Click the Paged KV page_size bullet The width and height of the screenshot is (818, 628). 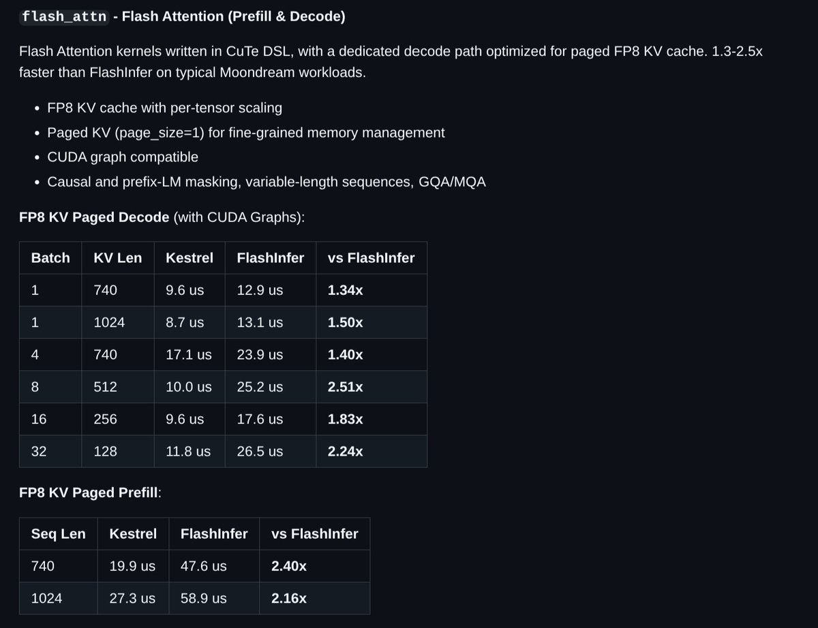tap(245, 133)
